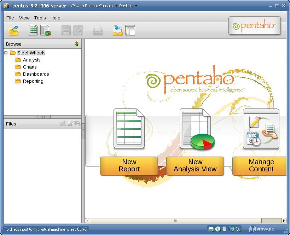Refresh the repository in the Browse panel

tap(77, 44)
